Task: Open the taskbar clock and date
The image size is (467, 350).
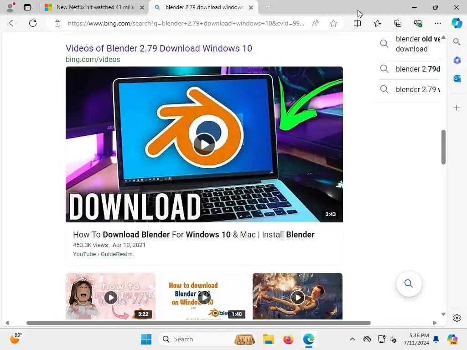Action: (416, 339)
